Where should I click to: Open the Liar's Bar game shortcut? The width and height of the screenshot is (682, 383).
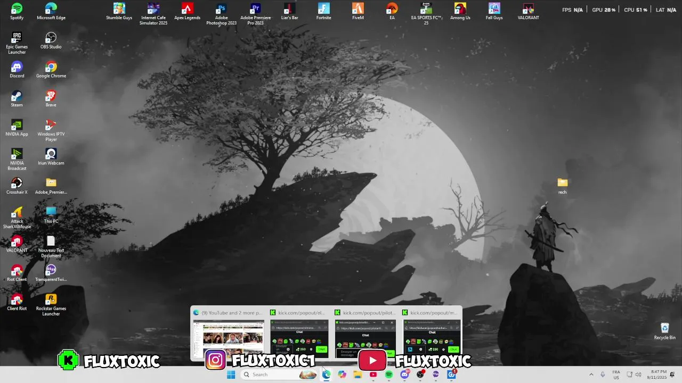pyautogui.click(x=289, y=12)
